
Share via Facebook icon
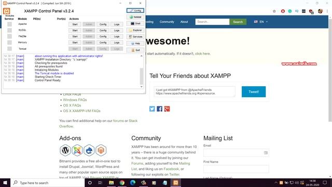click(159, 109)
